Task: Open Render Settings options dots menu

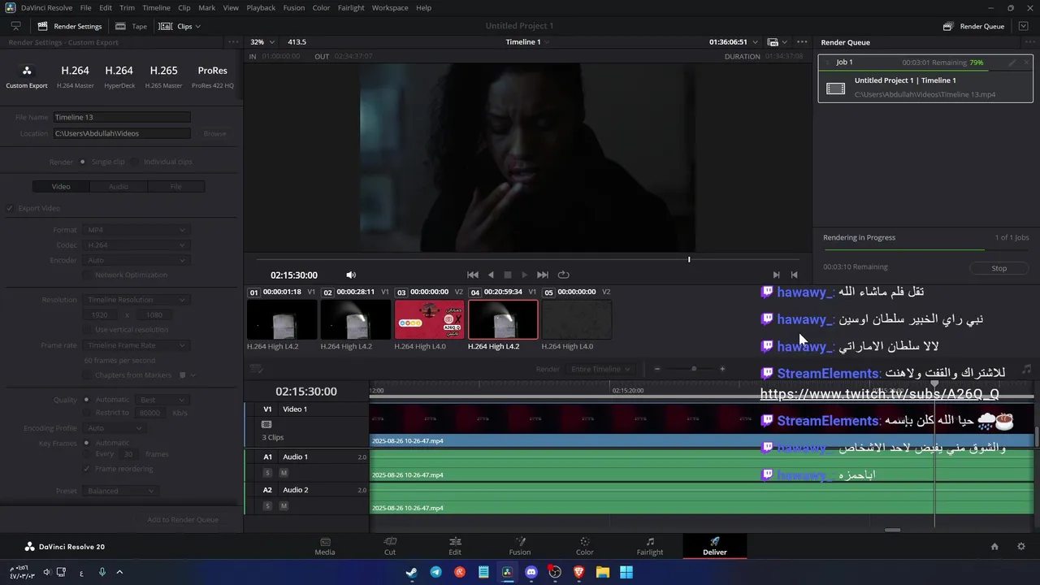Action: click(x=233, y=42)
